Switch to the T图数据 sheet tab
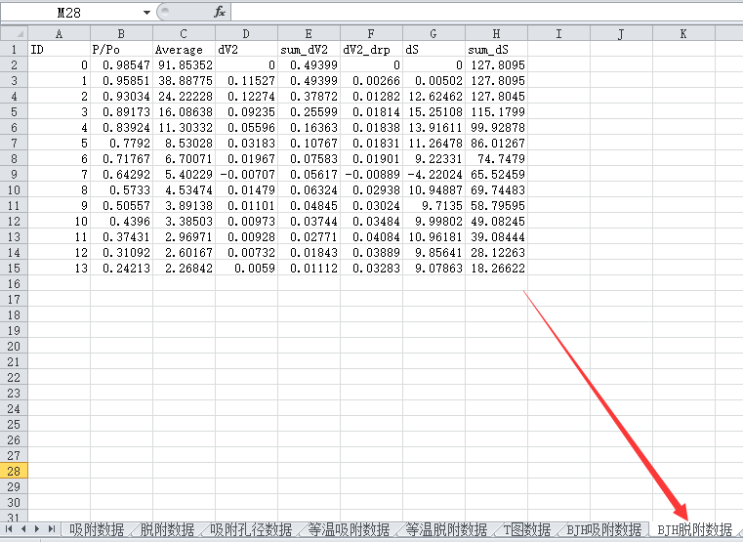Screen dimensions: 743x542 tap(527, 529)
